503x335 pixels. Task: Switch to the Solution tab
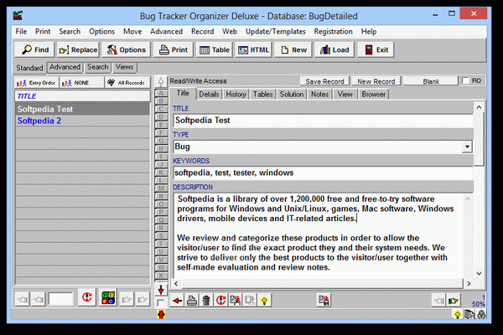click(292, 95)
